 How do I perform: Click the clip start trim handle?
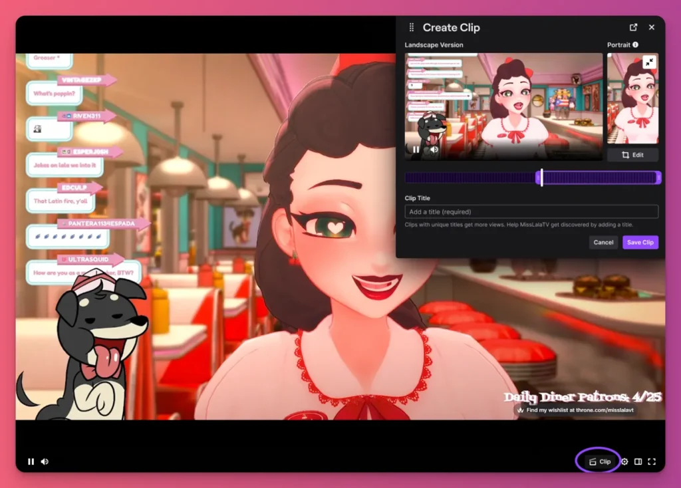(537, 178)
